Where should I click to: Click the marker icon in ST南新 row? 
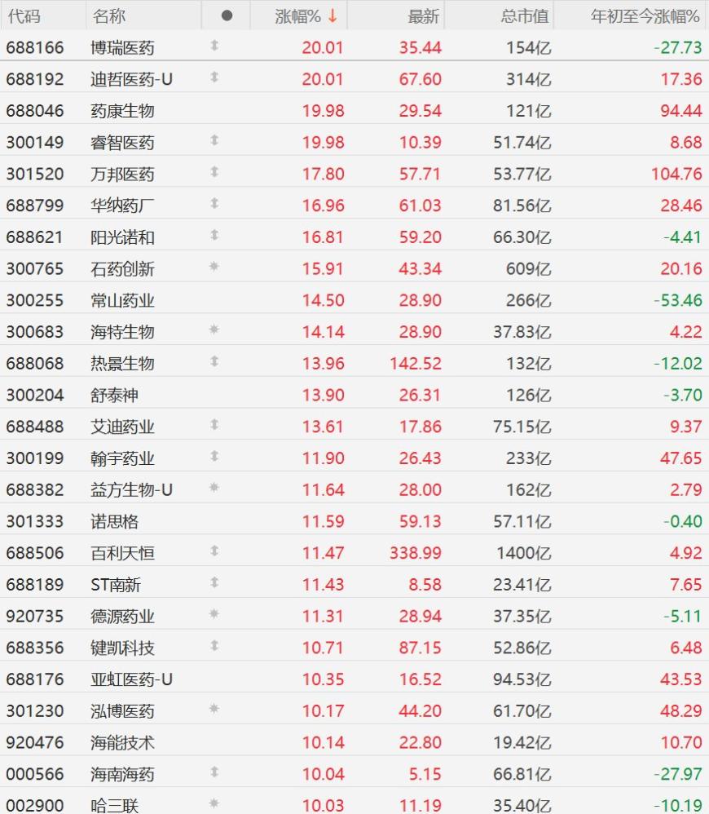click(x=214, y=582)
